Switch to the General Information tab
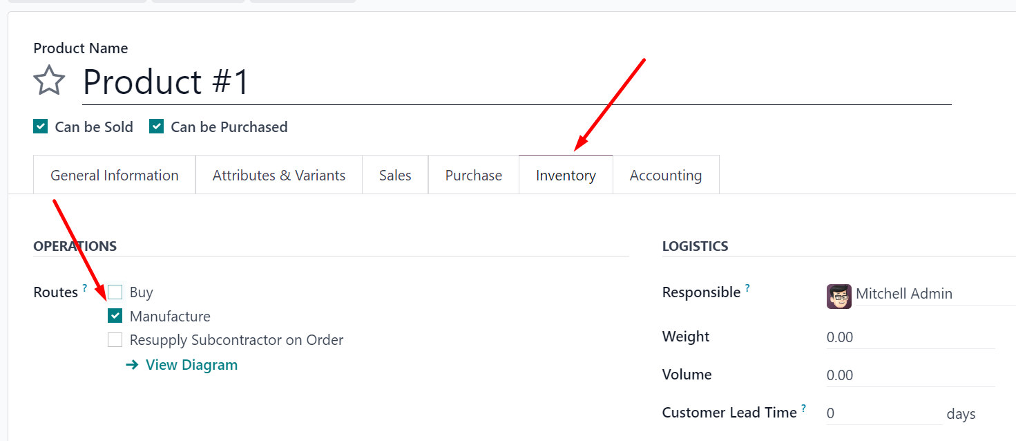The image size is (1016, 441). point(115,176)
